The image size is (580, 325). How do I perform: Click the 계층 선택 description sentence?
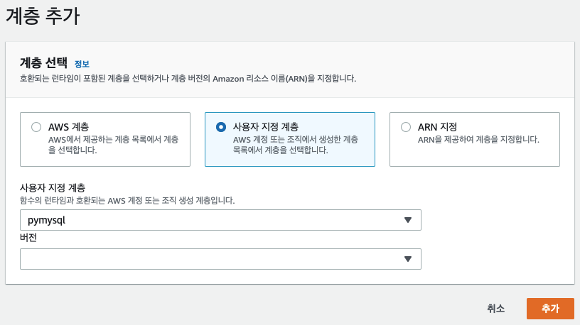(x=188, y=79)
